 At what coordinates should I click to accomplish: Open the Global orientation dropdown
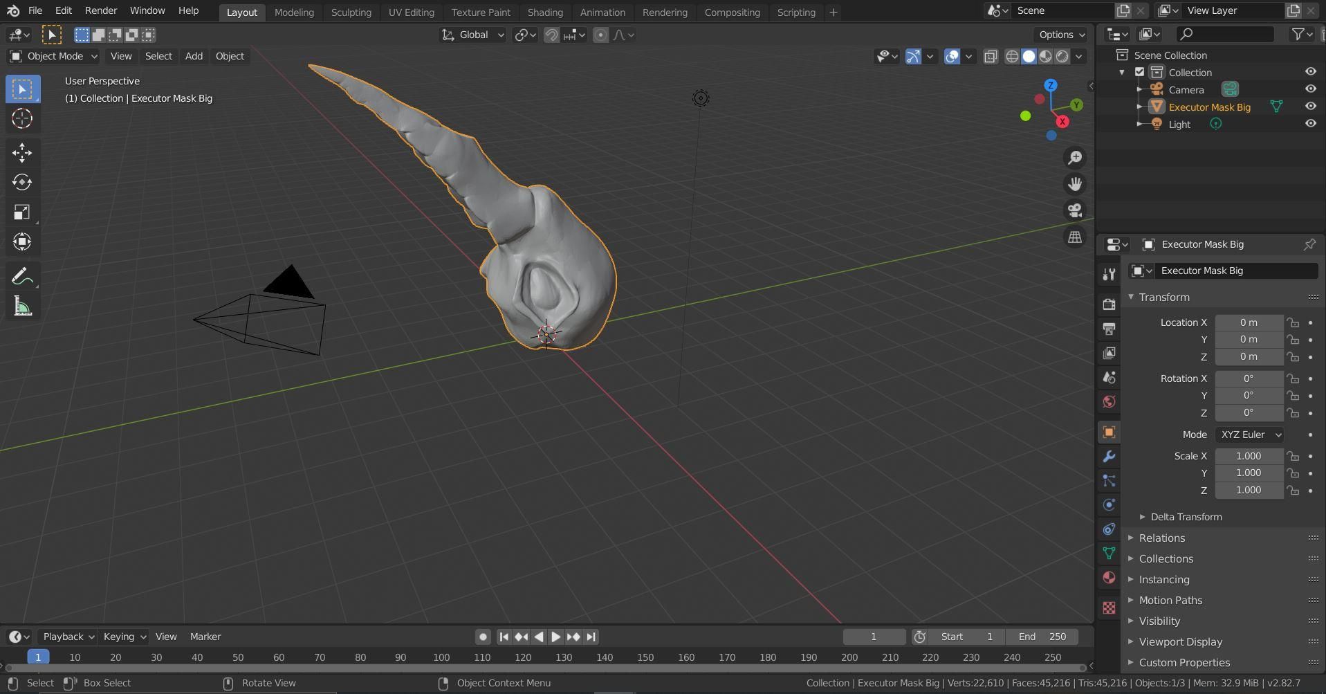pyautogui.click(x=472, y=35)
